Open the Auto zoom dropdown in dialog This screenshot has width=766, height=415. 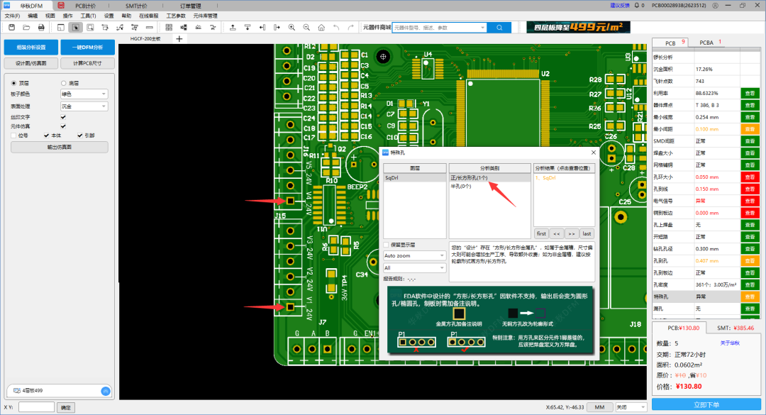click(413, 255)
